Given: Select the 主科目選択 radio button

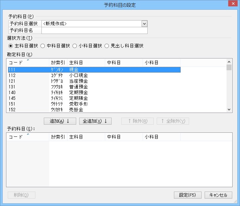Looking at the screenshot, I should (x=11, y=46).
